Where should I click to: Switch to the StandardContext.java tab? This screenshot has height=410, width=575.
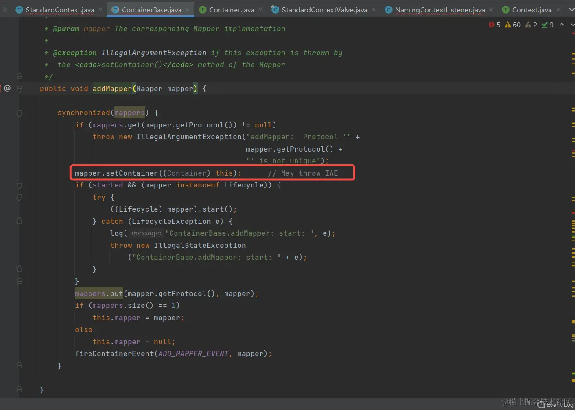point(60,10)
